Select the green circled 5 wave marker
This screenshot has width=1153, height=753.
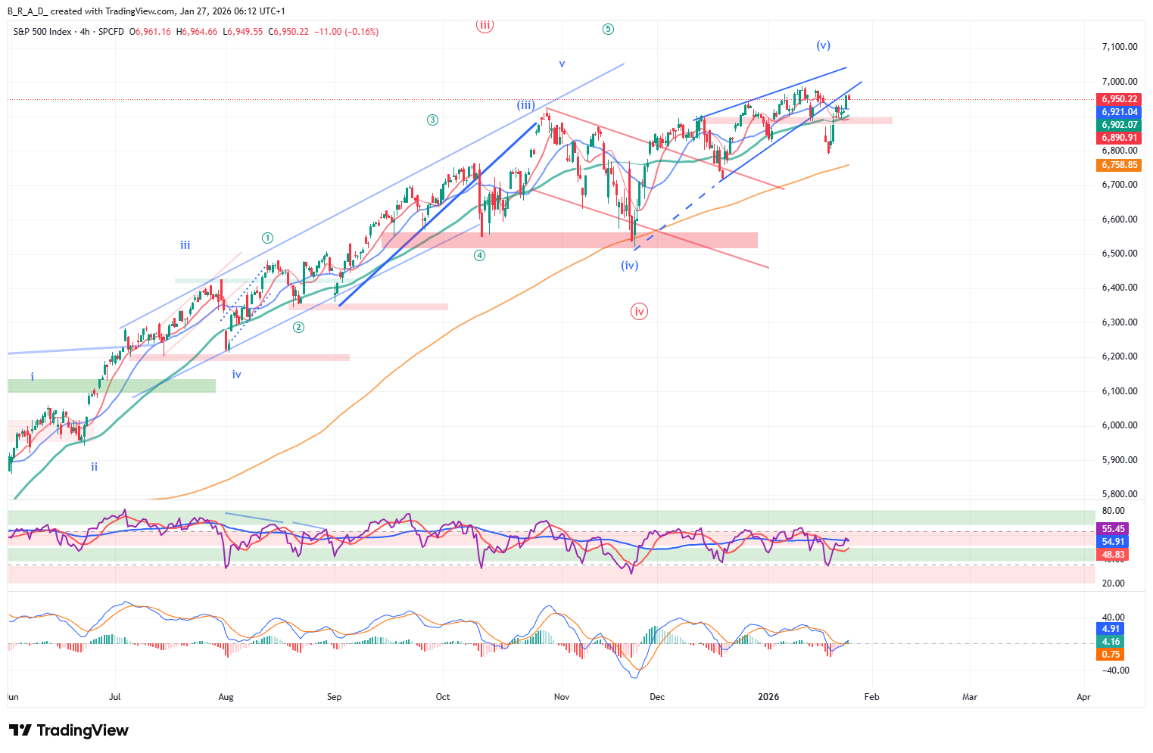tap(608, 30)
